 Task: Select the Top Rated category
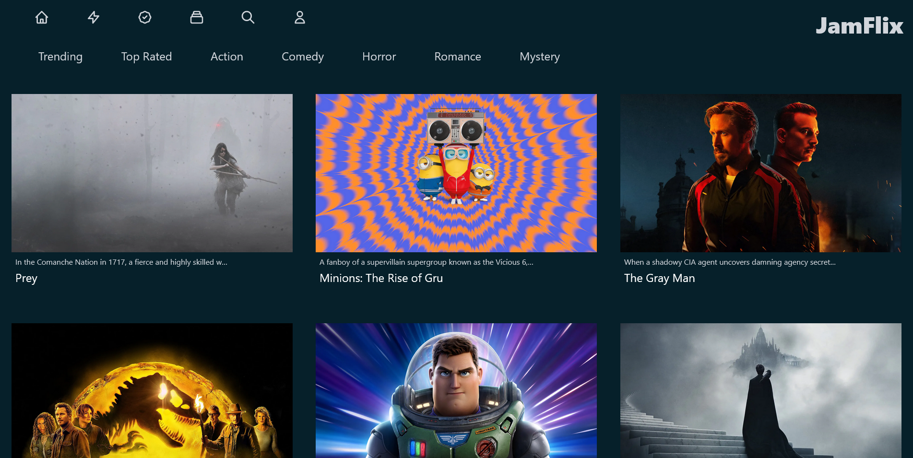click(x=146, y=57)
